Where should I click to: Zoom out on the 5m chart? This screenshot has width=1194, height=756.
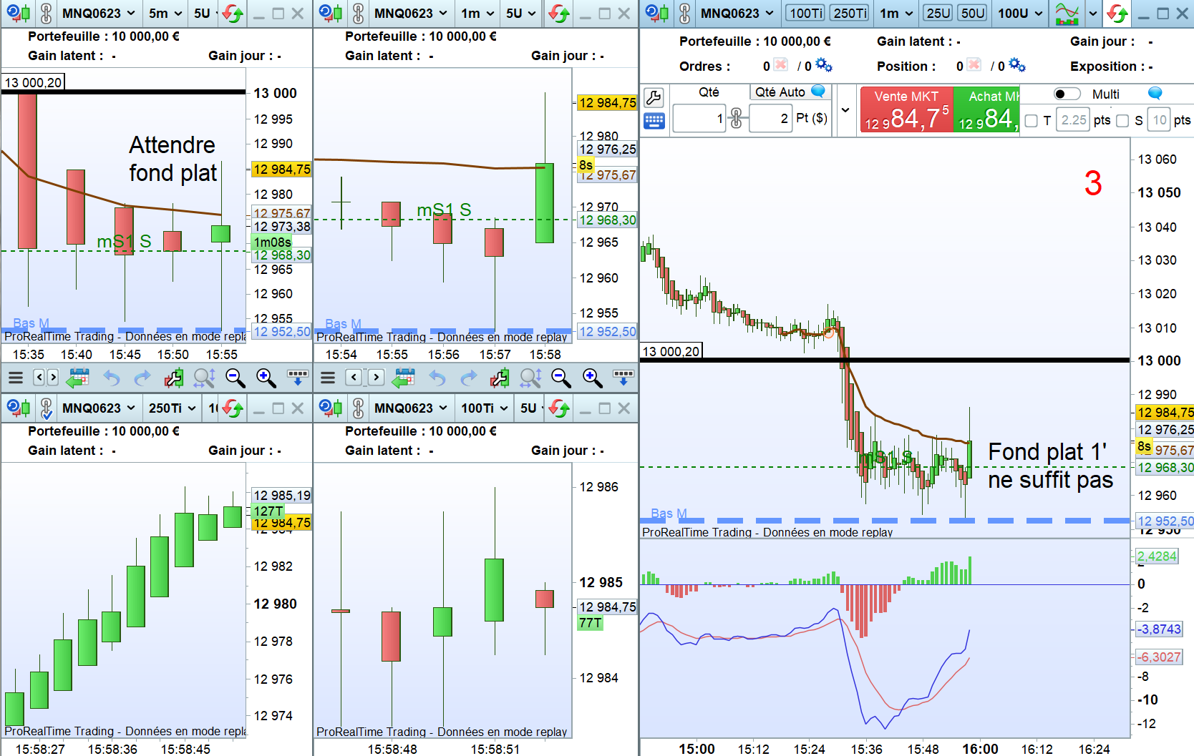point(235,378)
